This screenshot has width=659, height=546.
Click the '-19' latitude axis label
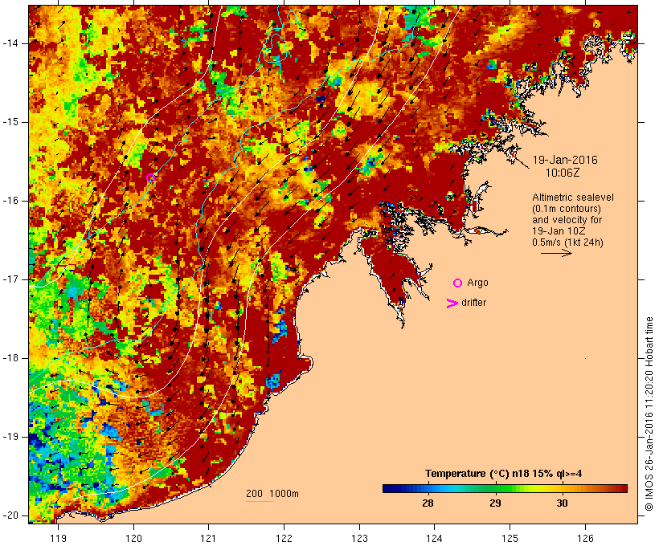click(x=10, y=437)
